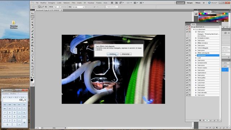Toggle checkmark for the Benchmark V3 set

[x=187, y=27]
